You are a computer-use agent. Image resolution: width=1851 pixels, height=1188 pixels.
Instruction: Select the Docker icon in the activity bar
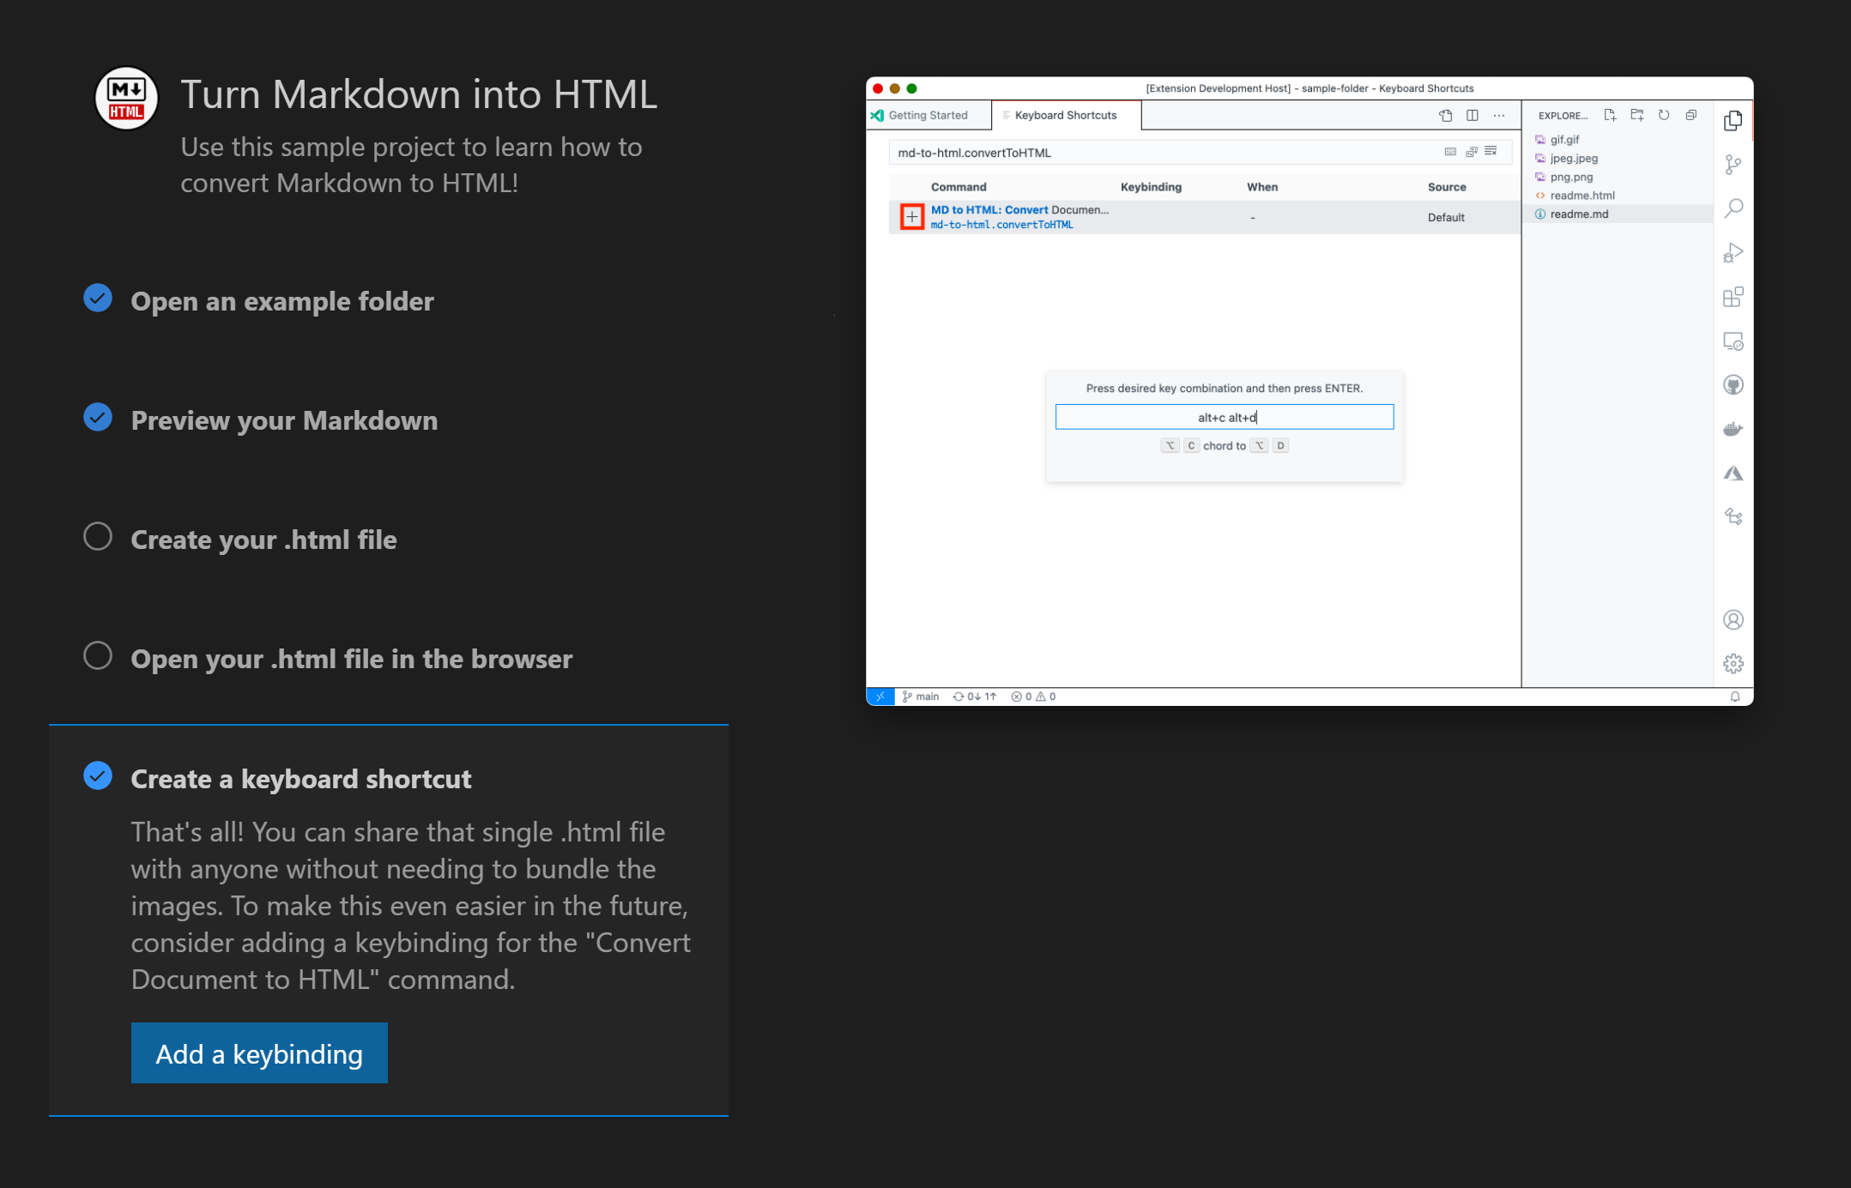1733,427
